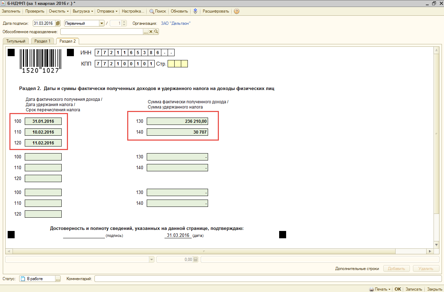The image size is (444, 292).
Task: Expand the Первичный document type dropdown
Action: tap(102, 23)
